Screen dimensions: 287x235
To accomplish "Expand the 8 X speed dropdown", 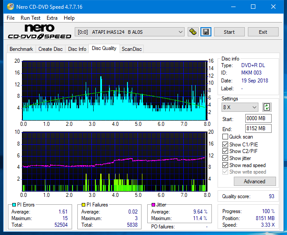I will (240, 107).
